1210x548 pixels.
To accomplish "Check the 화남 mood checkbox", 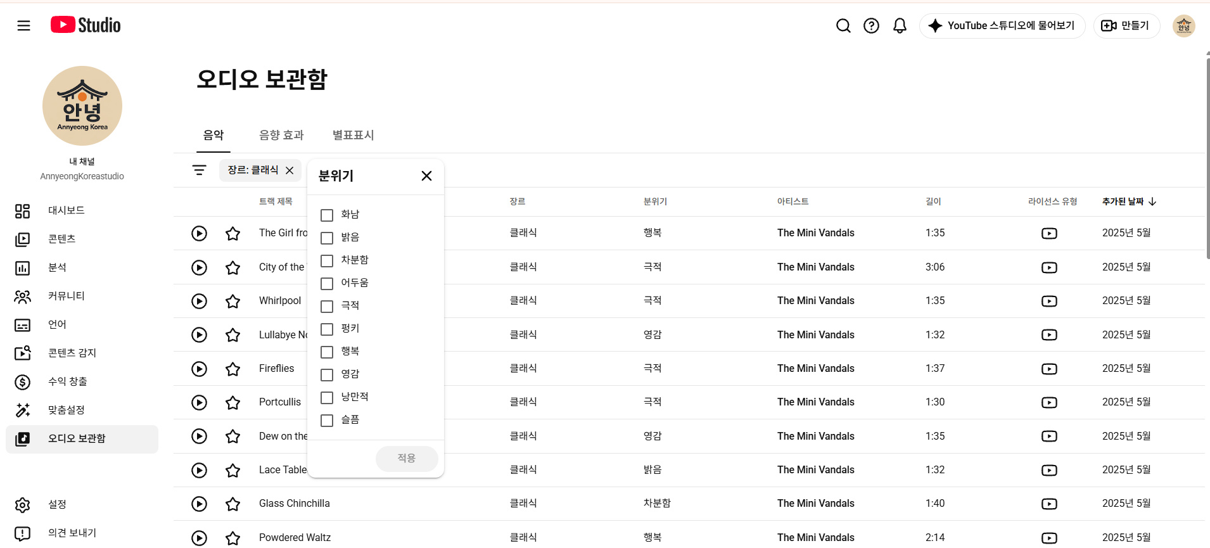I will pyautogui.click(x=327, y=215).
